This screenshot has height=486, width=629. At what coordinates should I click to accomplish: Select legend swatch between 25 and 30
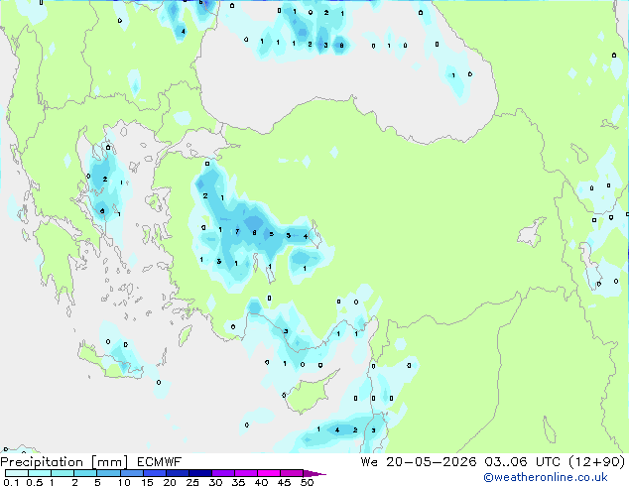[x=199, y=473]
